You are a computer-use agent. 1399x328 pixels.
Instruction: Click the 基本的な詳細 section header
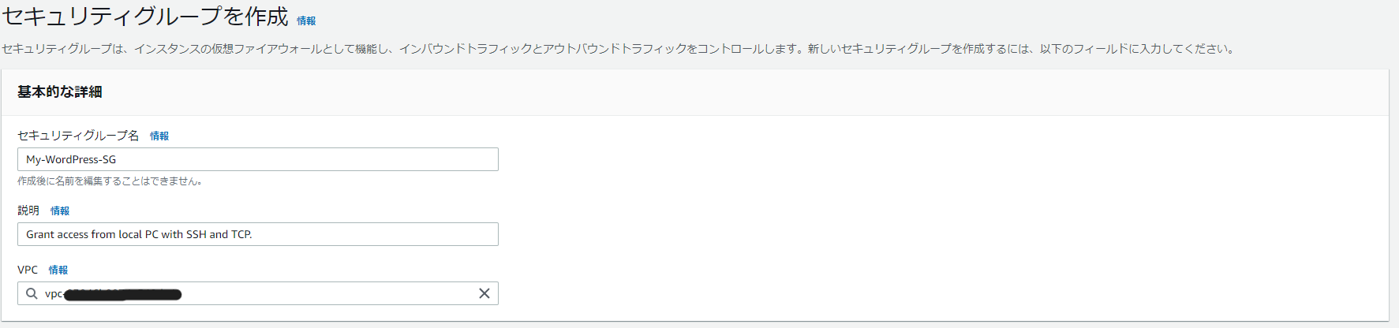point(60,91)
